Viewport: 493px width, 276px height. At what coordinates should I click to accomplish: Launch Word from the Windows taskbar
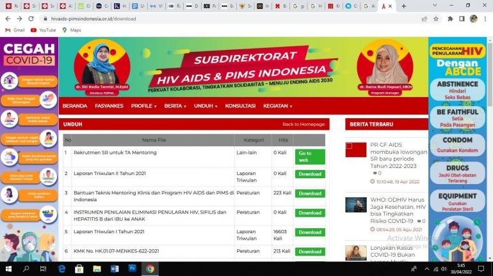coord(115,269)
